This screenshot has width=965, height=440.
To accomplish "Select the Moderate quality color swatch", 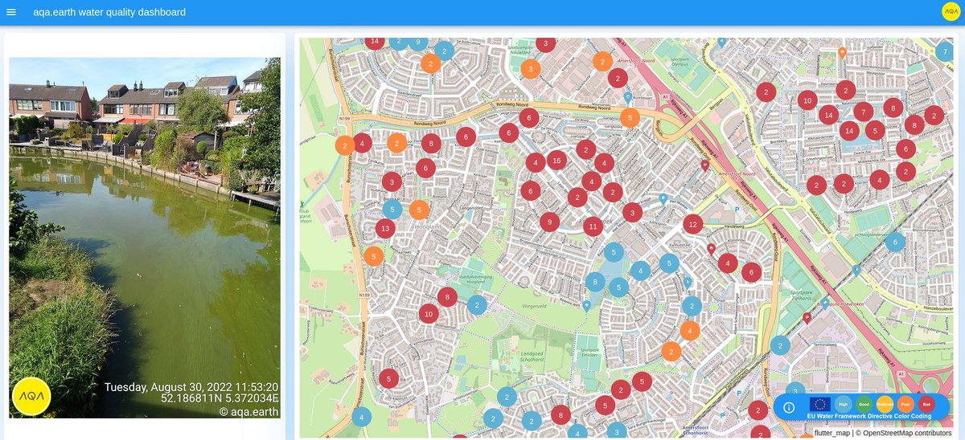I will tap(885, 405).
